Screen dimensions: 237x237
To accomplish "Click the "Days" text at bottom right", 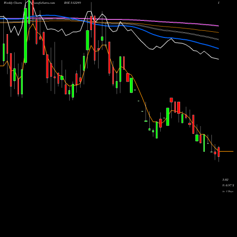I will [x=231, y=191].
